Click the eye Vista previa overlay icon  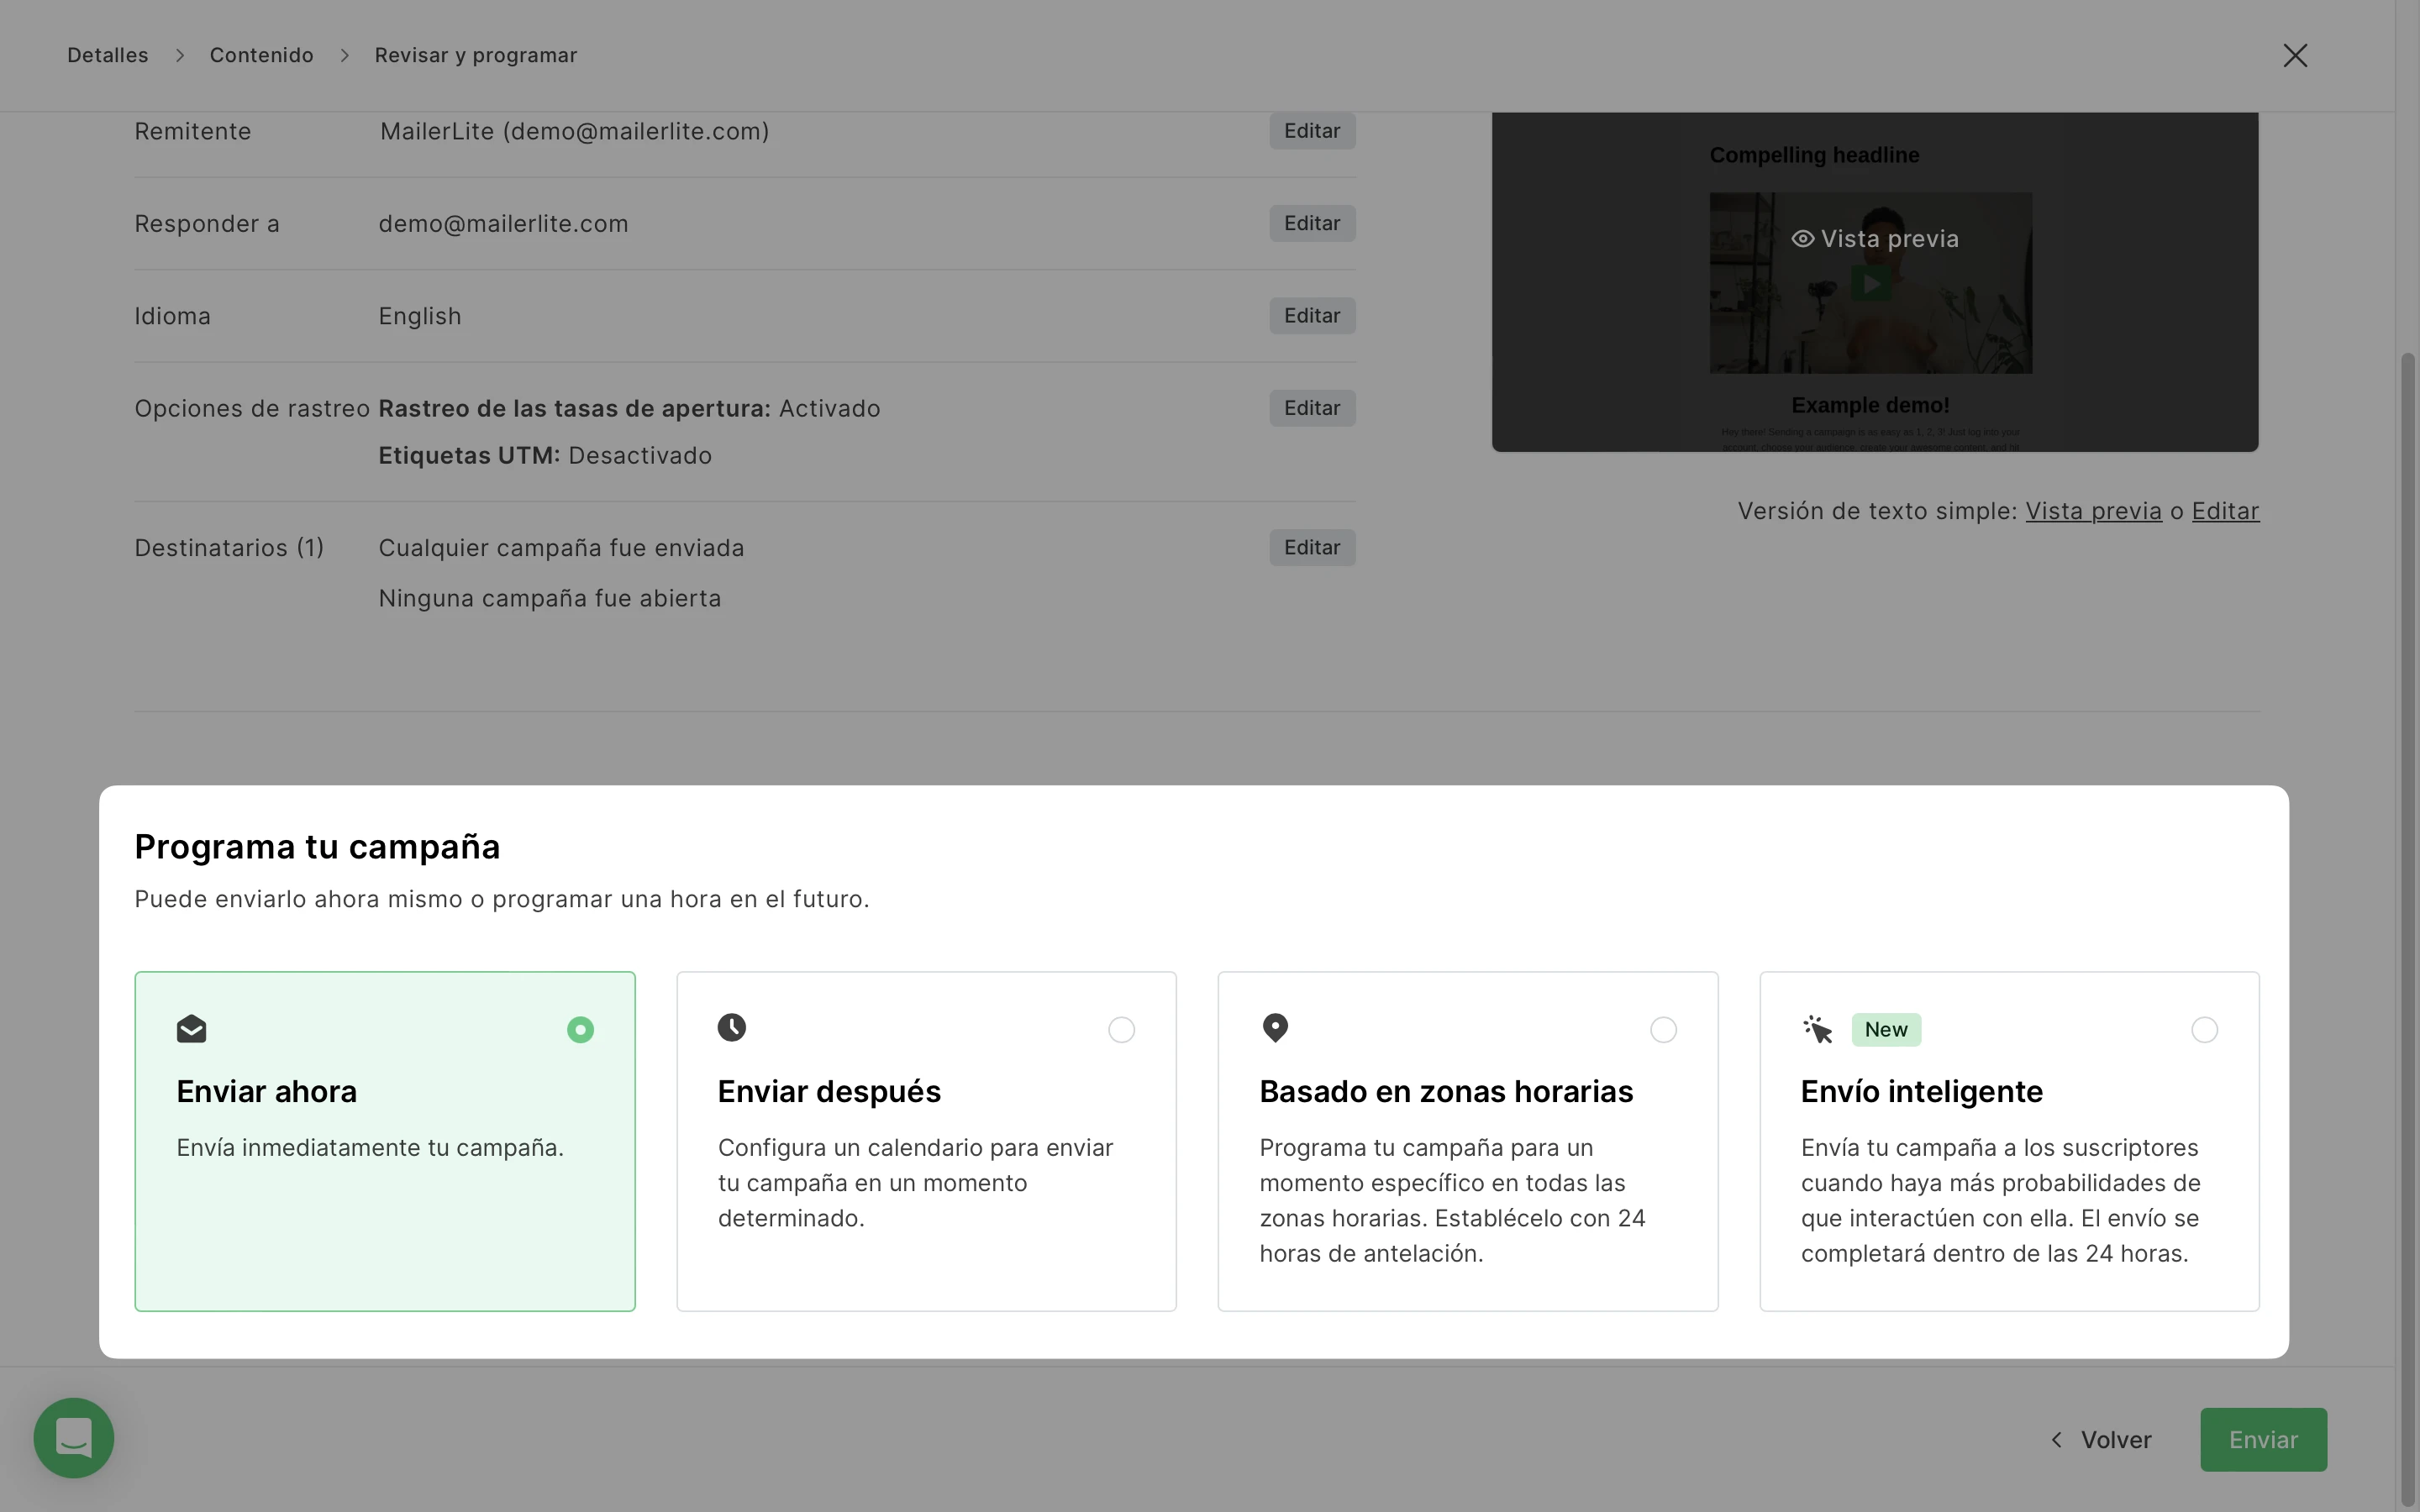click(x=1802, y=239)
